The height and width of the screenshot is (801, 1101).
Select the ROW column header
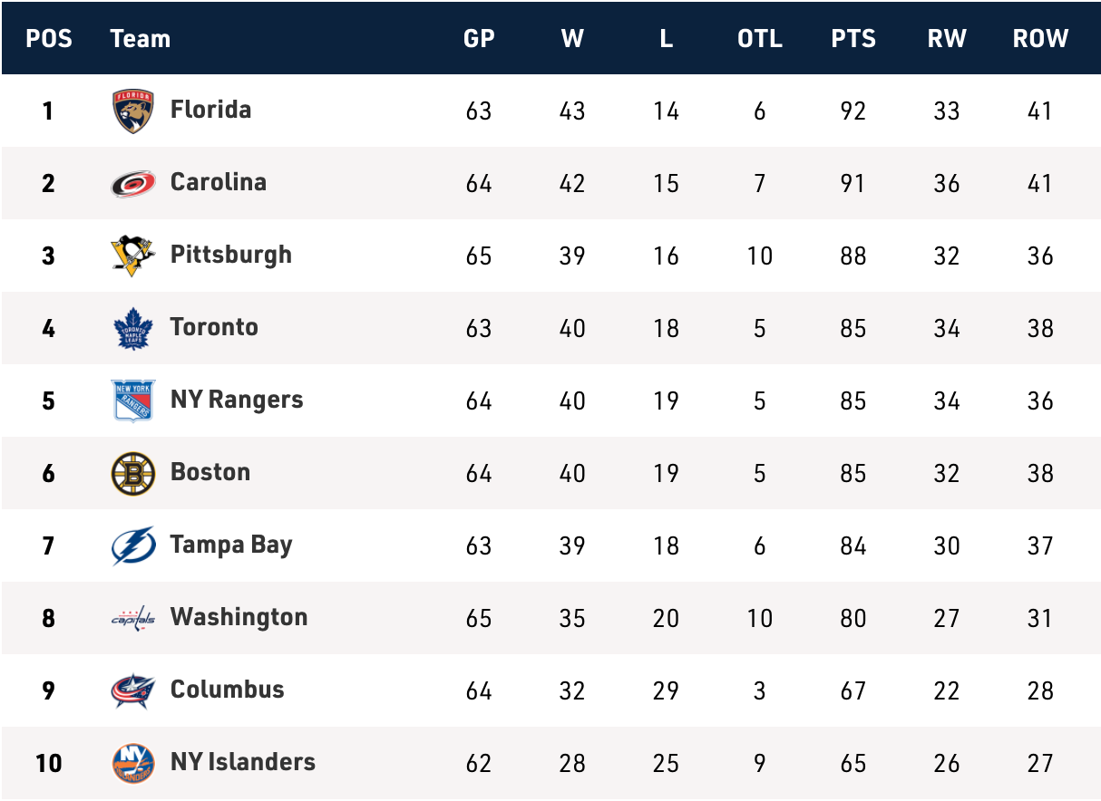click(x=1040, y=38)
